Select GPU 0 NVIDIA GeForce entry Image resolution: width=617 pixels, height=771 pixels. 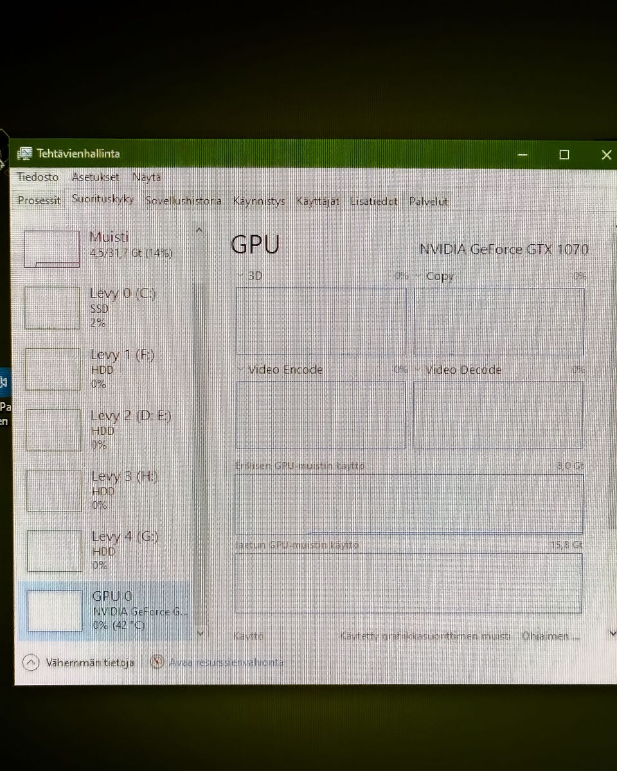pos(106,611)
